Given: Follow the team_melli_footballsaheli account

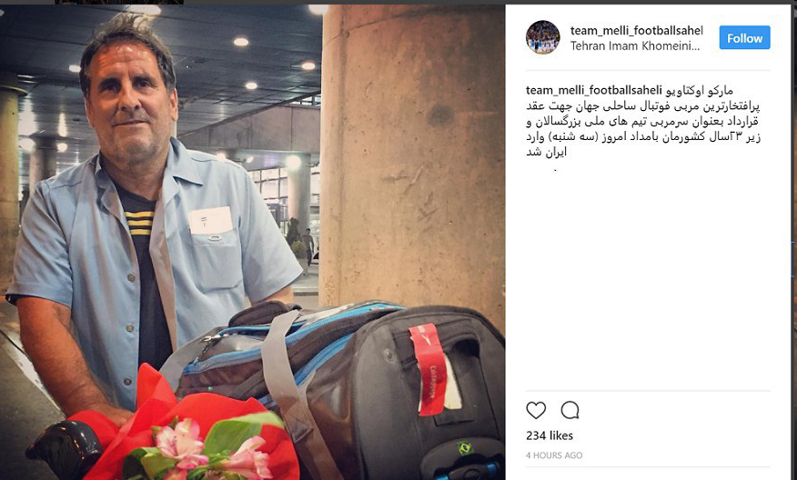Looking at the screenshot, I should (744, 37).
